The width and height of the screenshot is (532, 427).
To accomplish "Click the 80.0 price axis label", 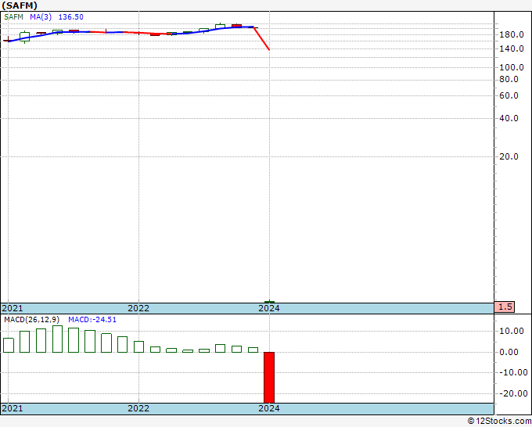I will (x=509, y=79).
